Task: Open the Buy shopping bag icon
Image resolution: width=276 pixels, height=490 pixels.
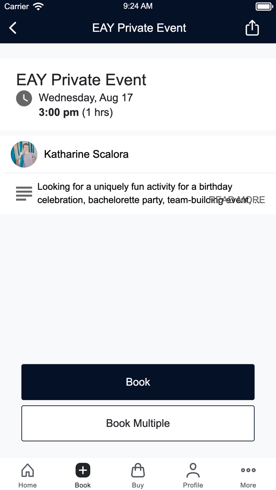Action: point(138,470)
